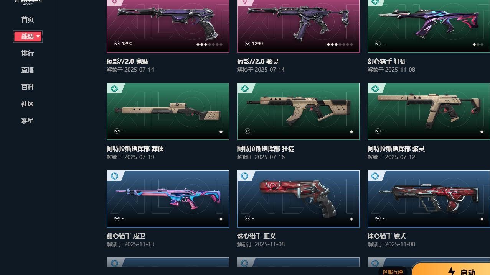Viewport: 490px width, 275px height.
Task: Click the tier icon on 阿特拉斯指挥部 骇灵 card
Action: pos(375,88)
